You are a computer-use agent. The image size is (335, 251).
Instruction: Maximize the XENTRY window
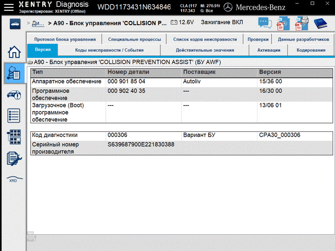pyautogui.click(x=312, y=3)
